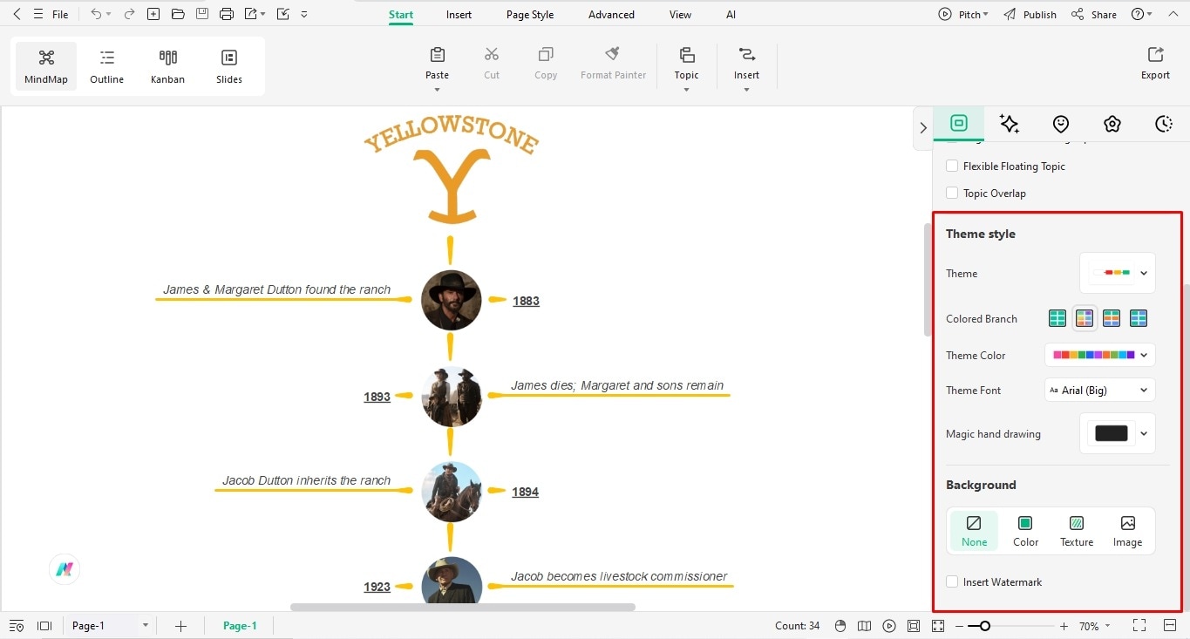Screen dimensions: 1190x639
Task: Enable the Topic Overlap checkbox
Action: pyautogui.click(x=952, y=193)
